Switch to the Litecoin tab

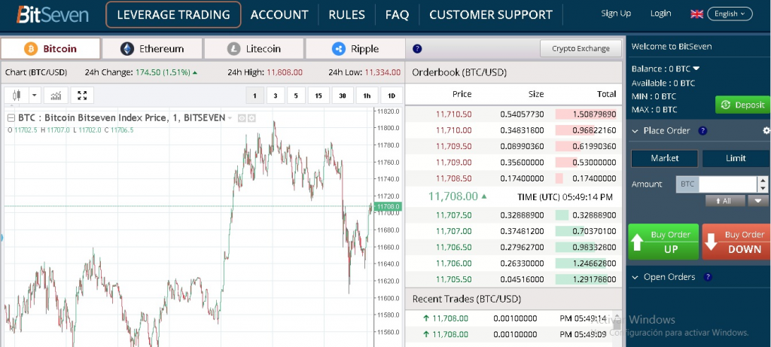(x=254, y=49)
